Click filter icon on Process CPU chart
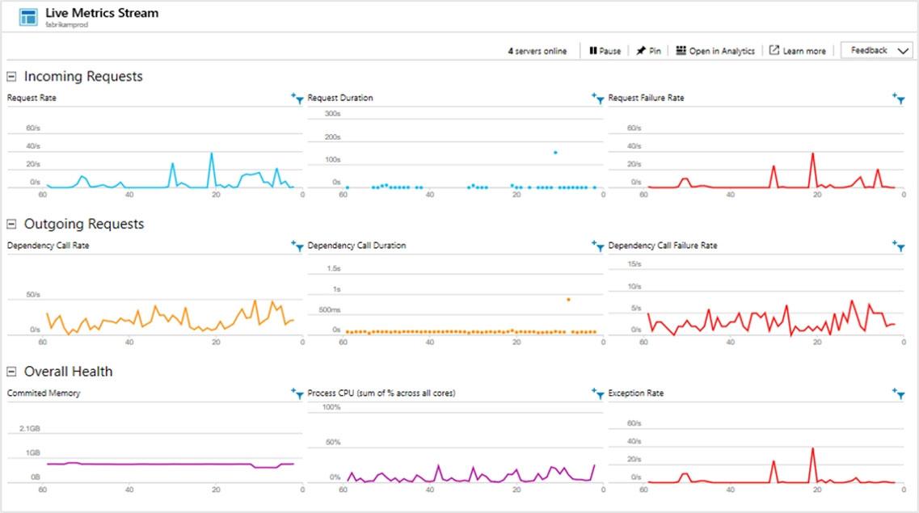 pyautogui.click(x=597, y=393)
